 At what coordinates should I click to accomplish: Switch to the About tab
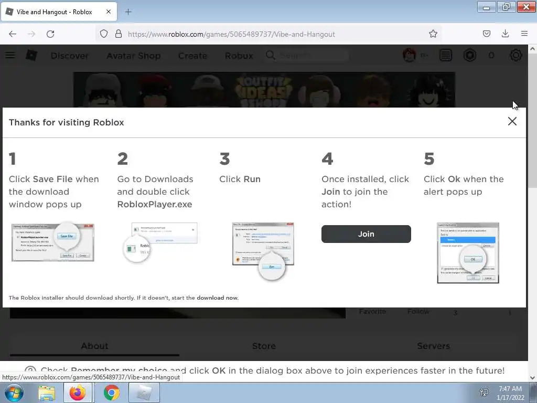[94, 346]
